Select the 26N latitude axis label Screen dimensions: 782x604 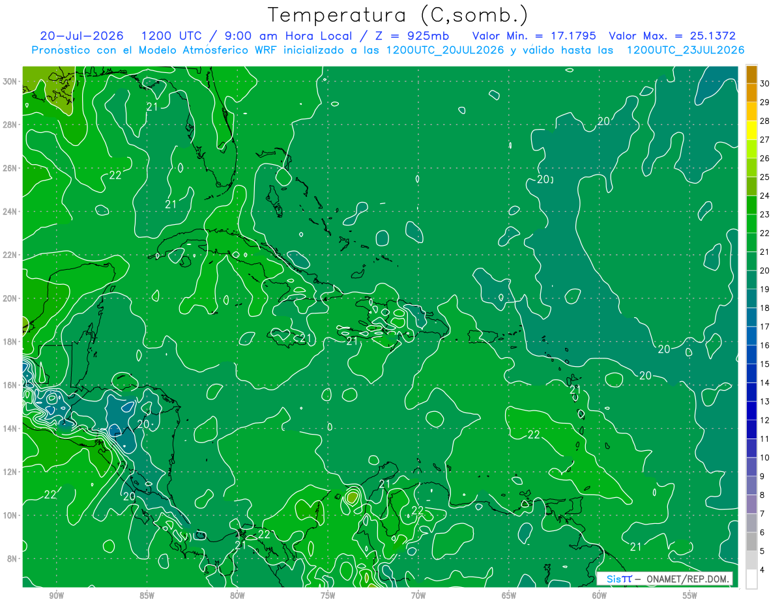tap(10, 168)
